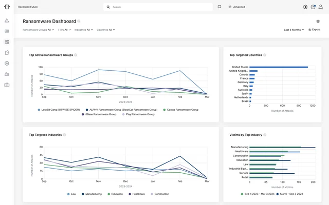The image size is (329, 205).
Task: Toggle Sep 4 2023 - Mar 3 2024 legend
Action: 258,194
